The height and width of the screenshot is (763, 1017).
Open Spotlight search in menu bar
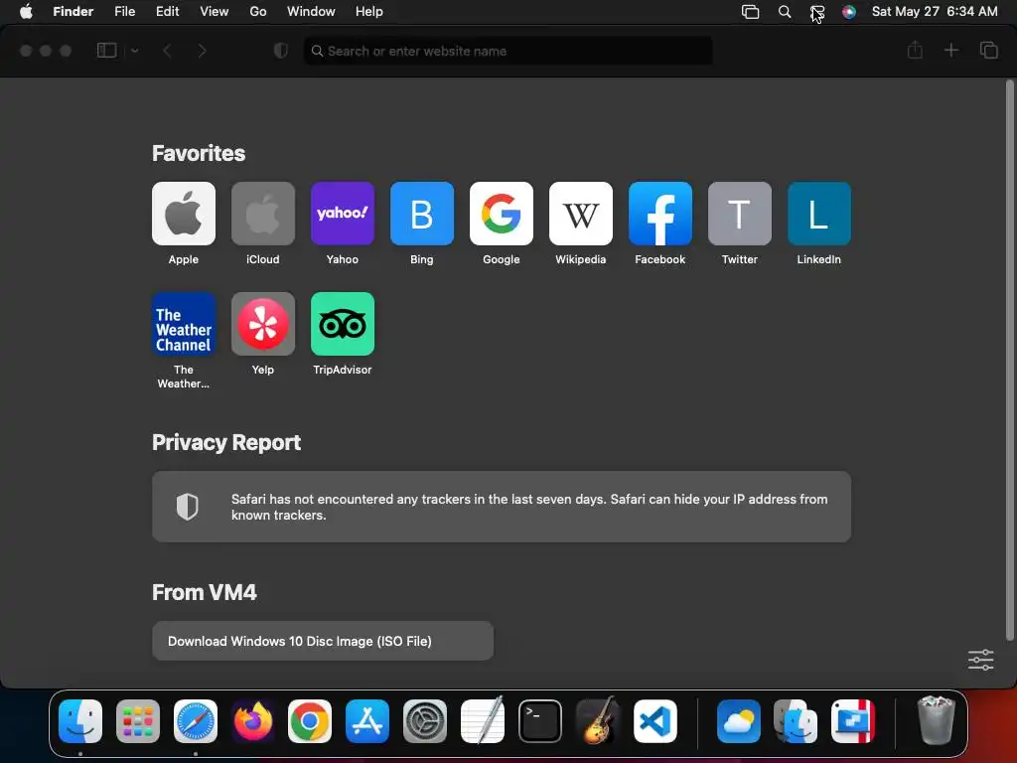[x=785, y=12]
